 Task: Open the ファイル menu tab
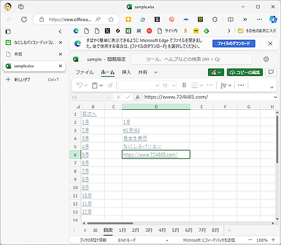click(x=84, y=72)
